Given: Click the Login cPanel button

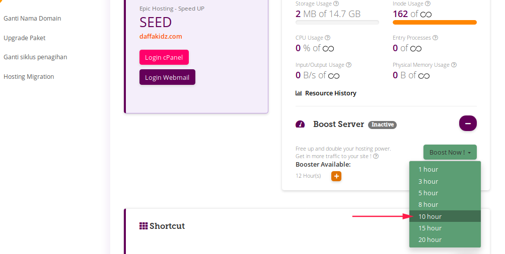Looking at the screenshot, I should (164, 57).
